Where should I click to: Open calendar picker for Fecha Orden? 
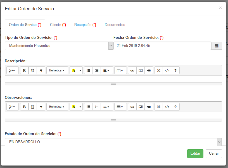click(217, 46)
